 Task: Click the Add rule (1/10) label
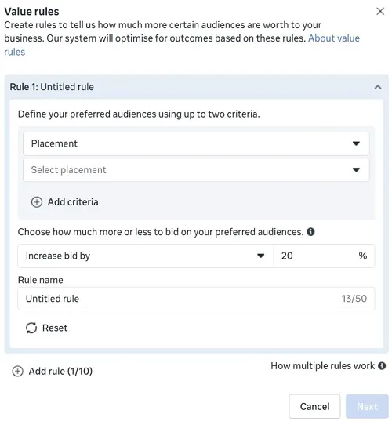click(60, 371)
